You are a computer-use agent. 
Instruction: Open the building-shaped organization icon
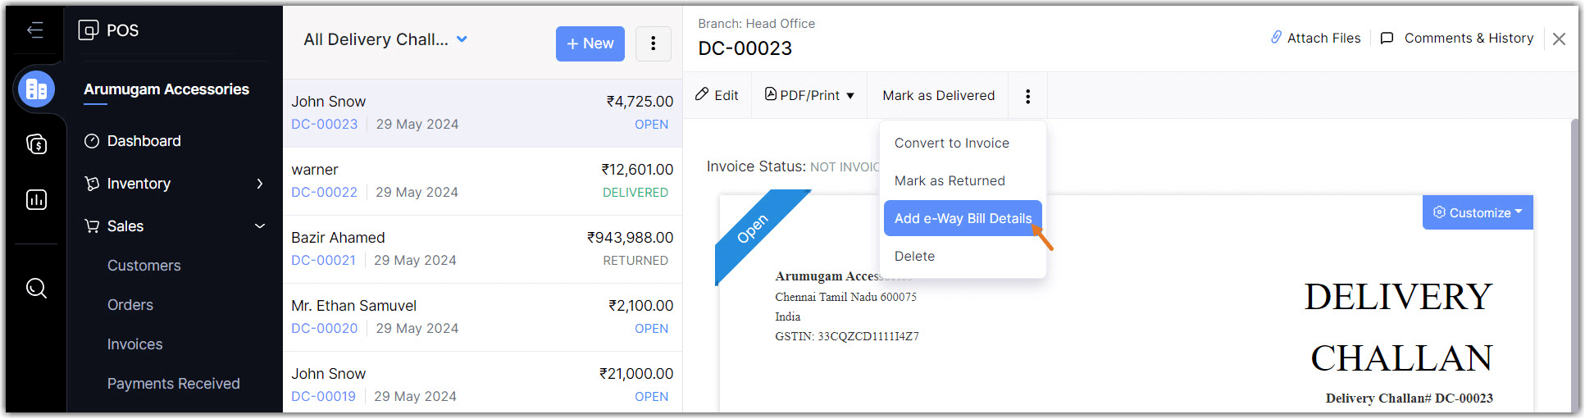(x=37, y=89)
